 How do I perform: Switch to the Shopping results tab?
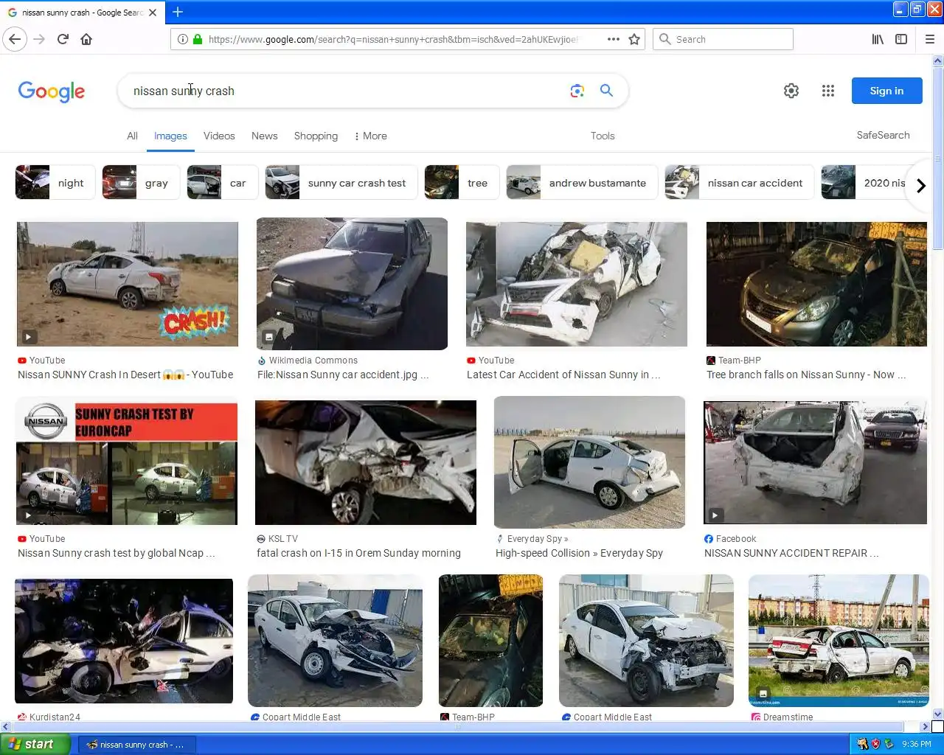(x=316, y=136)
